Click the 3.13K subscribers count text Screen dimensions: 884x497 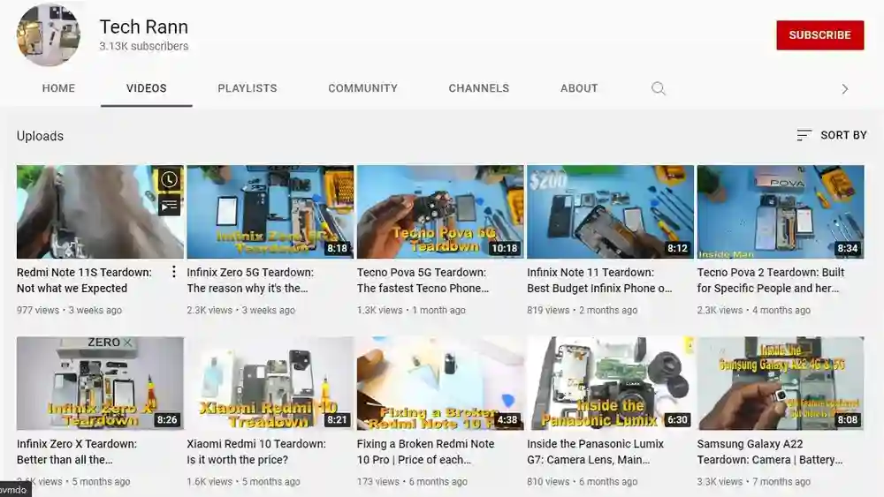coord(144,46)
